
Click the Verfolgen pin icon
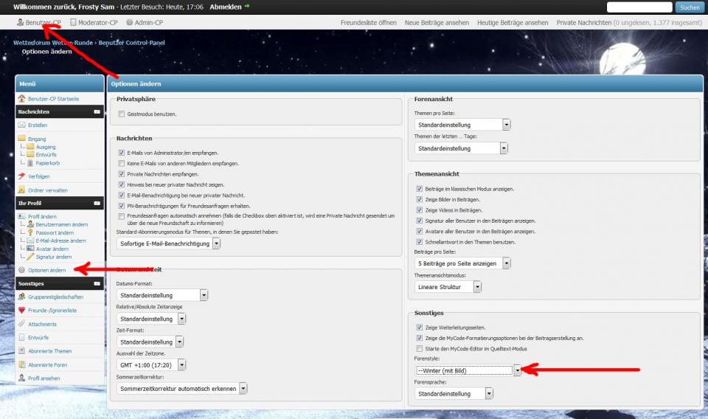pos(21,177)
